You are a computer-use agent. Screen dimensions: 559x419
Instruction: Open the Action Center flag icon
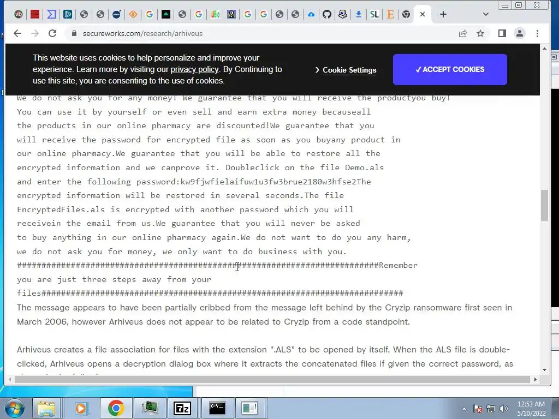click(477, 409)
